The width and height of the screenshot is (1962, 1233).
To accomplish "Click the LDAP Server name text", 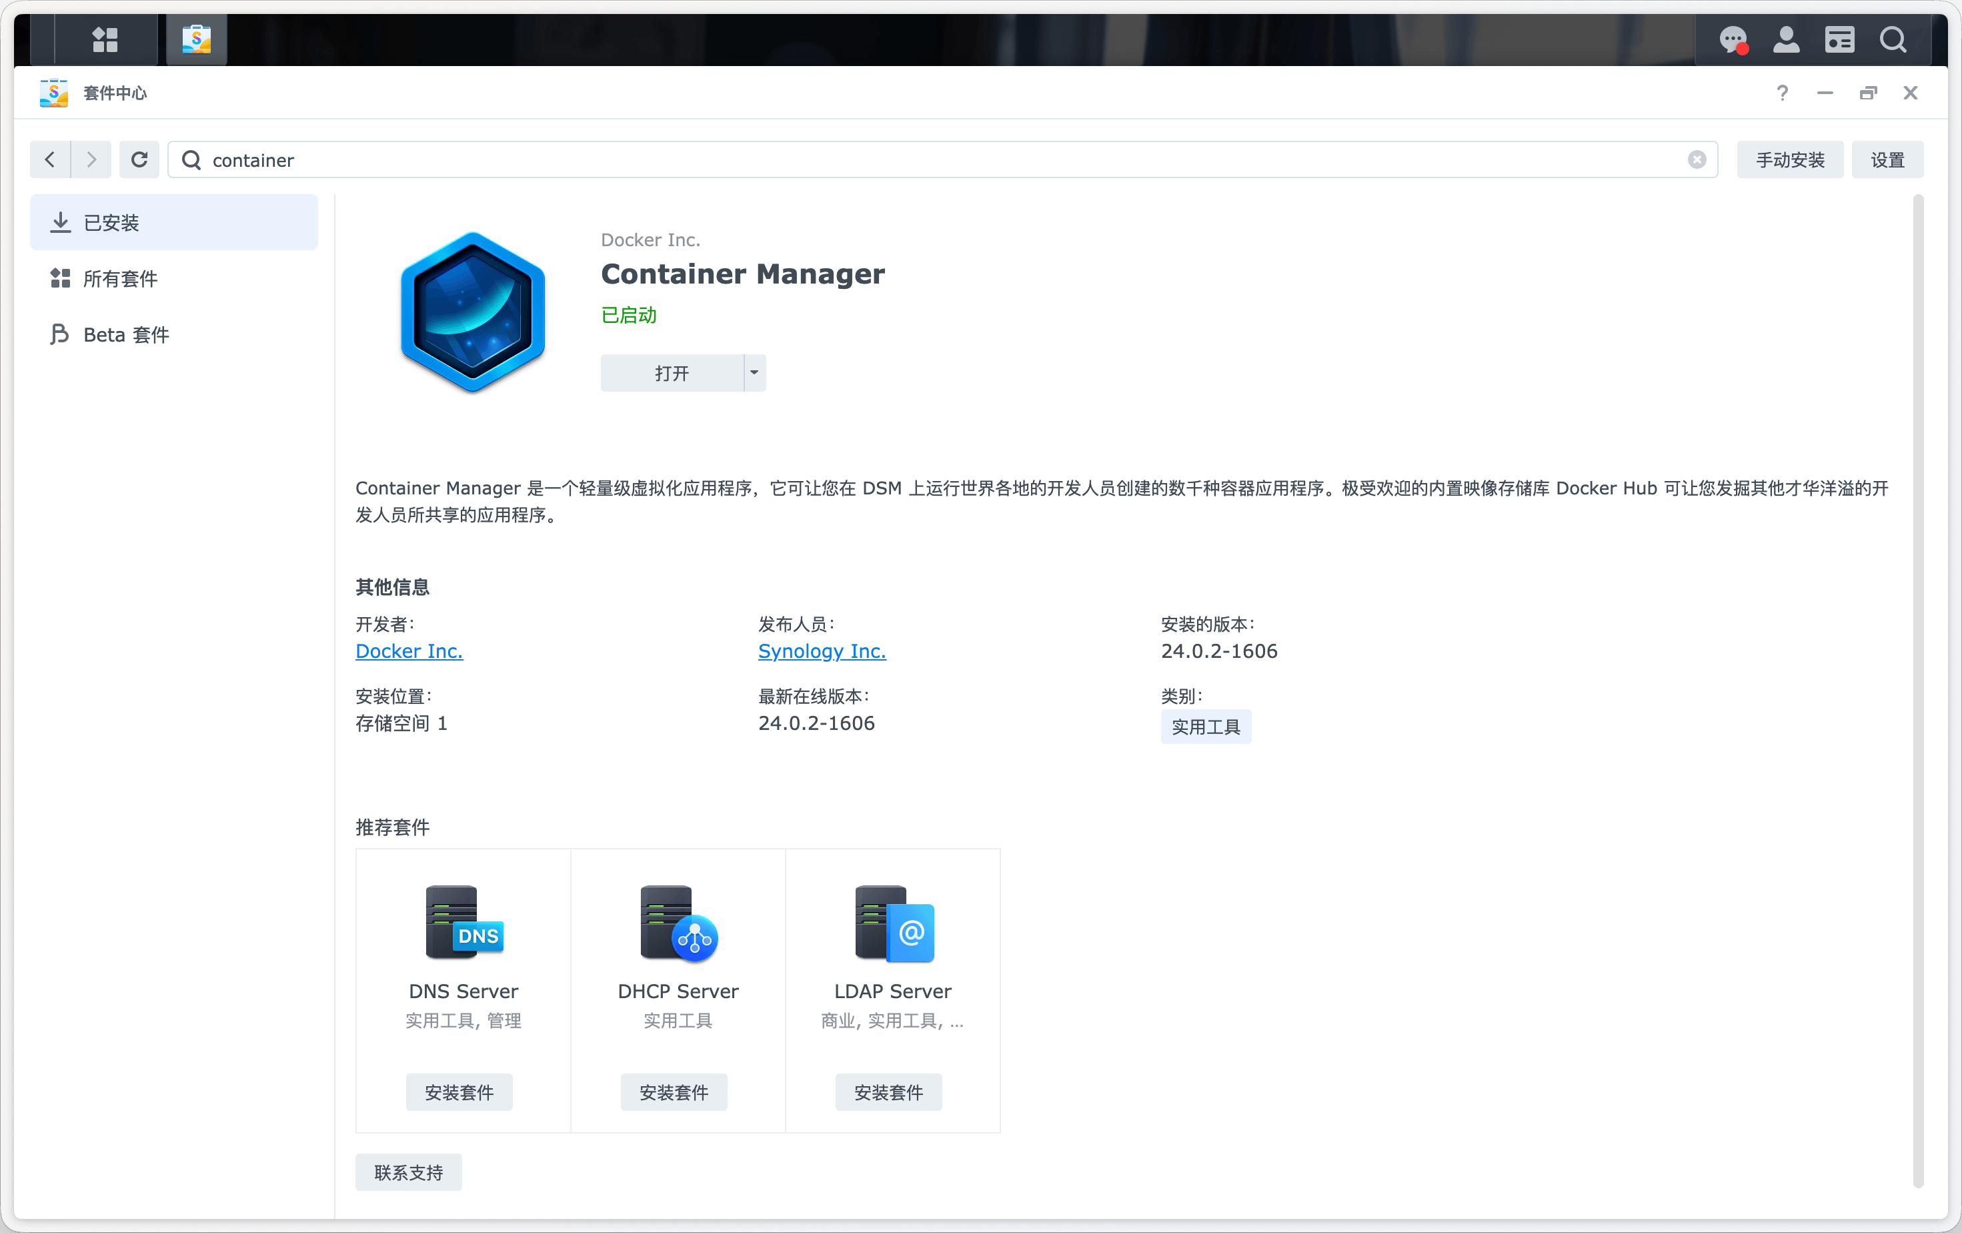I will pos(893,991).
